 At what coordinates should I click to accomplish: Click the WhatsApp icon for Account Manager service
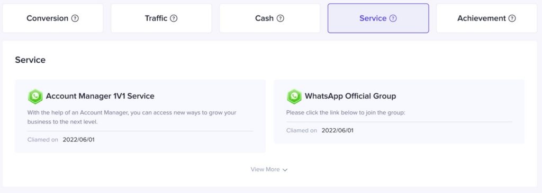tap(35, 96)
